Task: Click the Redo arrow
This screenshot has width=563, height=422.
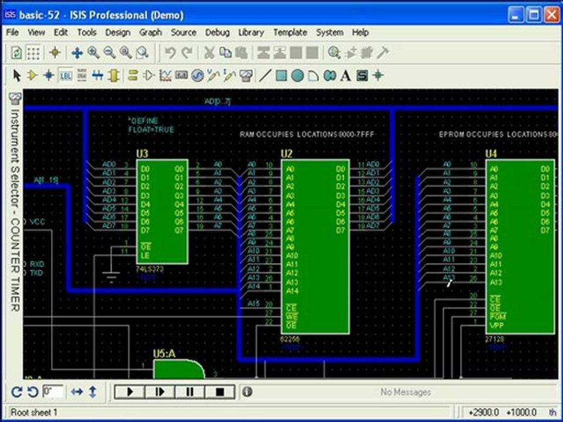Action: pyautogui.click(x=186, y=53)
